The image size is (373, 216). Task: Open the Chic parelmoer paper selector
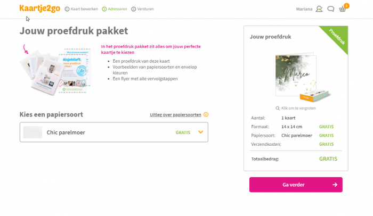113,132
